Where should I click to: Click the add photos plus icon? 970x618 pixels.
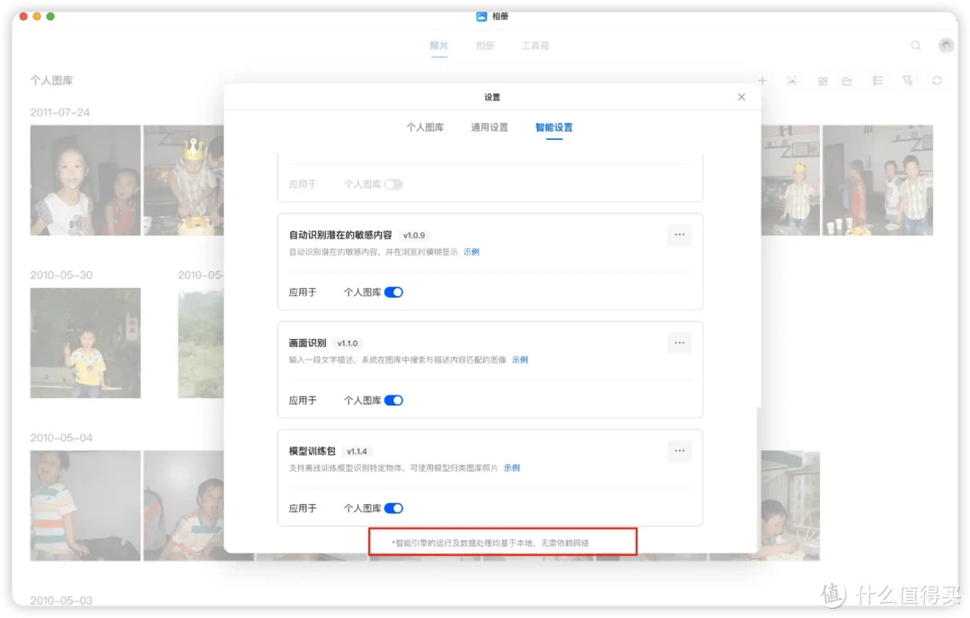click(762, 80)
